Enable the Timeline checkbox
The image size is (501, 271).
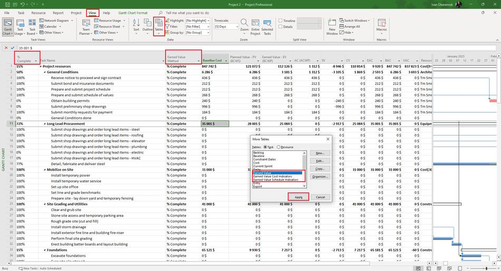point(281,21)
